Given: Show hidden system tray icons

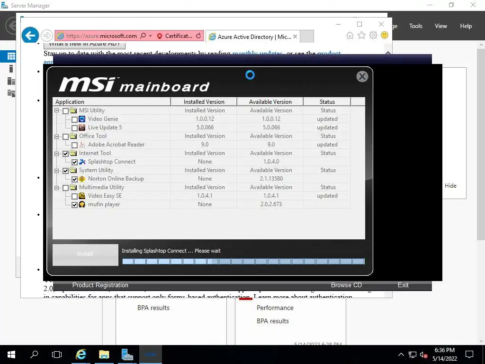Looking at the screenshot, I should (x=401, y=355).
